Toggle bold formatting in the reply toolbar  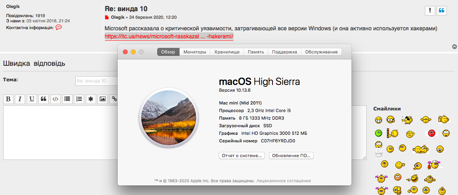coord(8,99)
